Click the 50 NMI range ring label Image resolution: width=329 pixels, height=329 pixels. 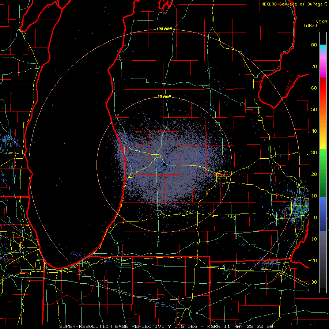(x=164, y=97)
